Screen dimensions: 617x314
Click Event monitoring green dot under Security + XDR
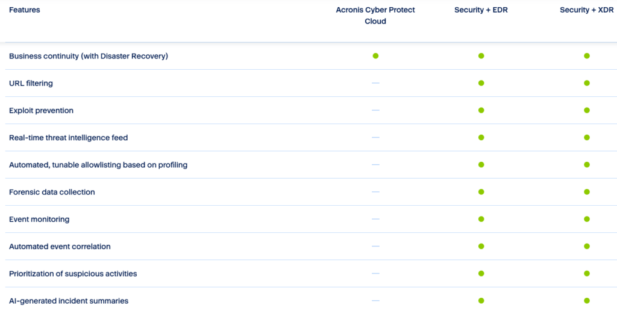586,219
